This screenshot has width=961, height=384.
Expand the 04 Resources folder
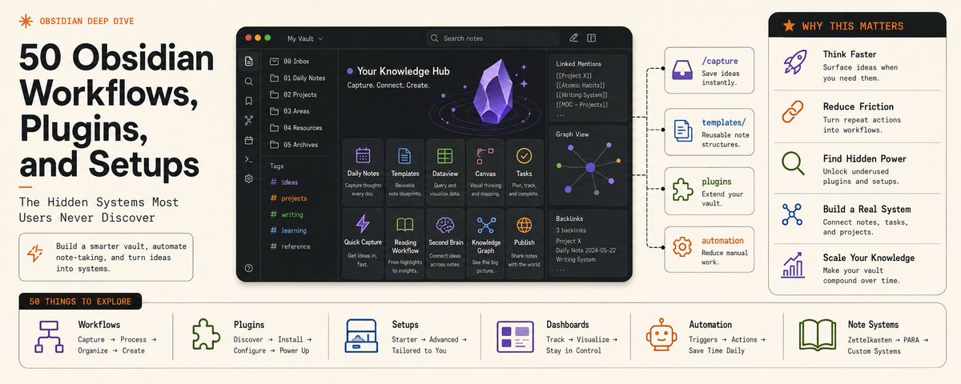click(x=296, y=128)
